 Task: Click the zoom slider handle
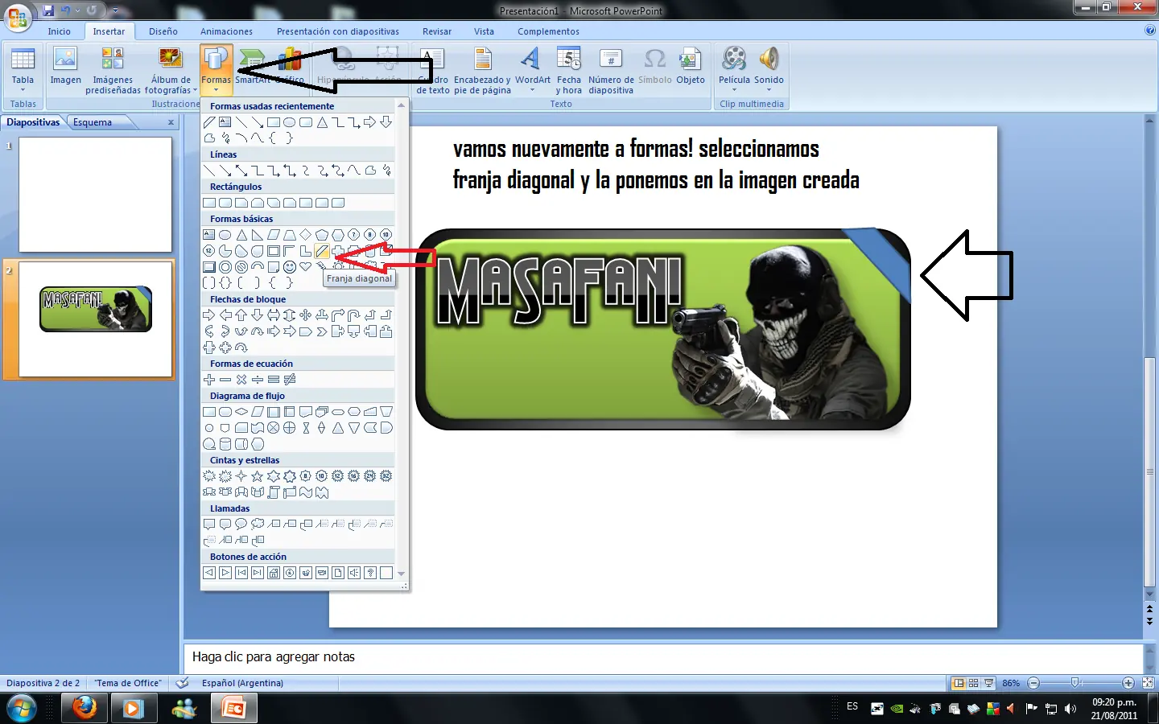click(1075, 683)
